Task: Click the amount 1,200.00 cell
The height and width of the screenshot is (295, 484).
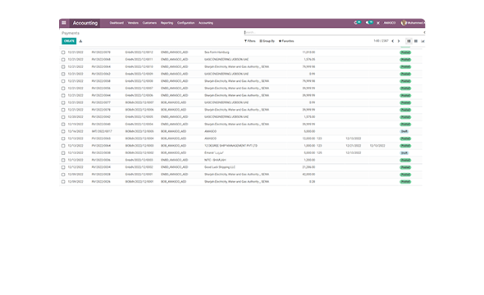Action: 309,161
